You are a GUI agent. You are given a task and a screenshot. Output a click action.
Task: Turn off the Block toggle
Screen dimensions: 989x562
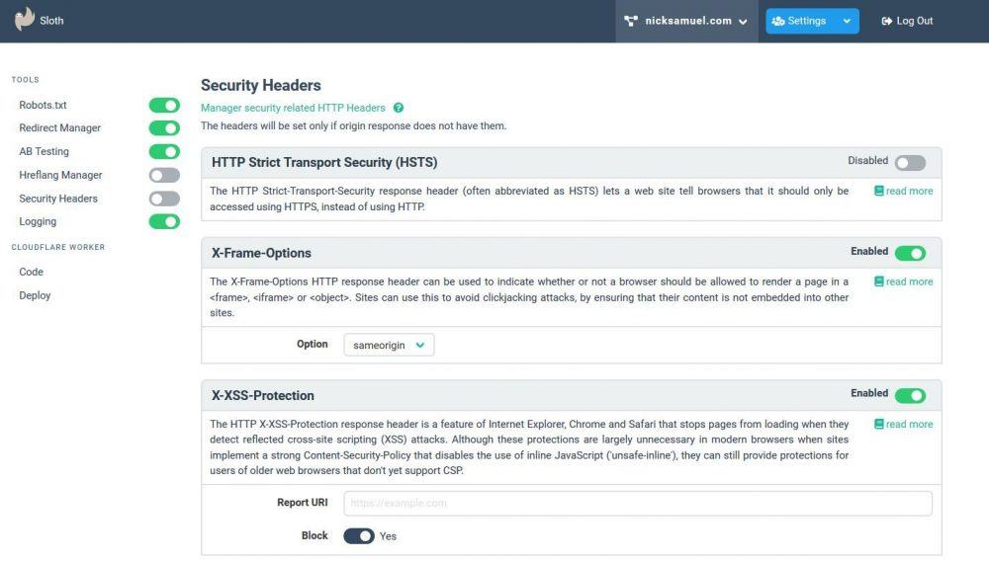coord(359,535)
